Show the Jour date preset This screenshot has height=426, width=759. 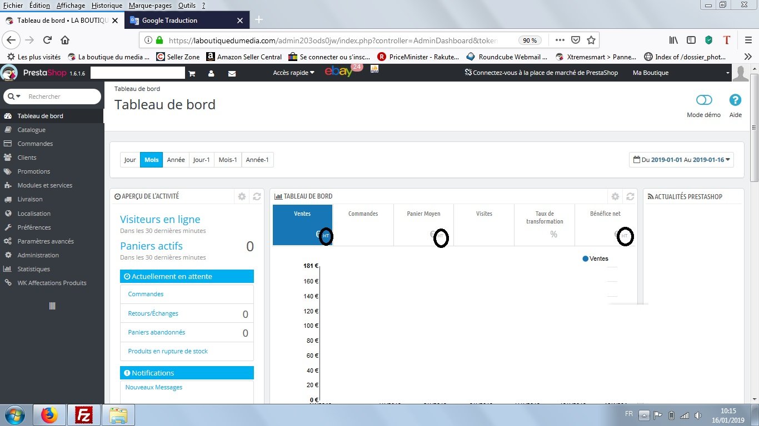point(130,160)
